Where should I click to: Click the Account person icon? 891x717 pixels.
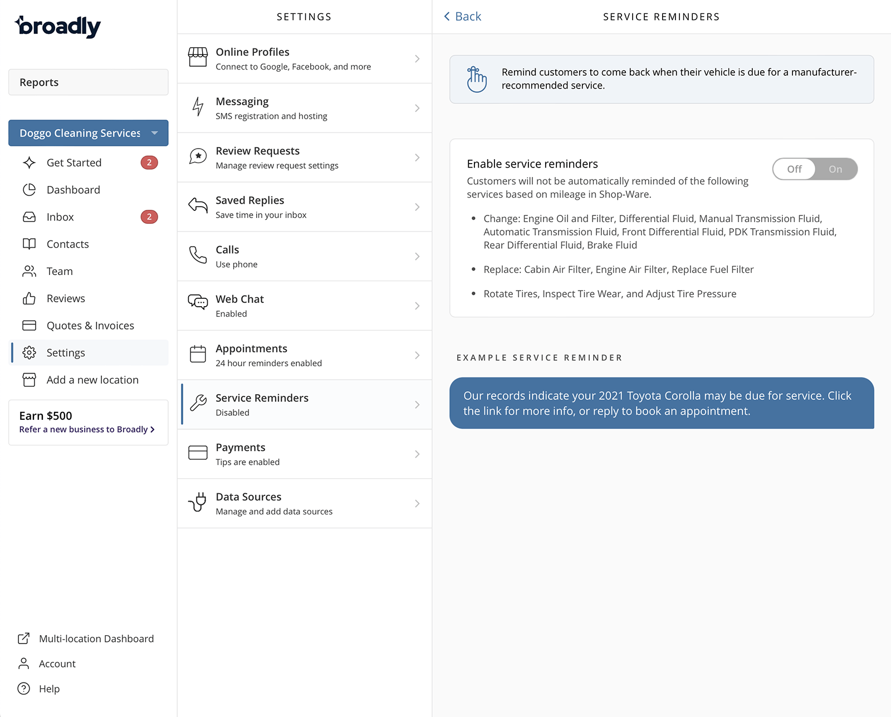tap(23, 664)
